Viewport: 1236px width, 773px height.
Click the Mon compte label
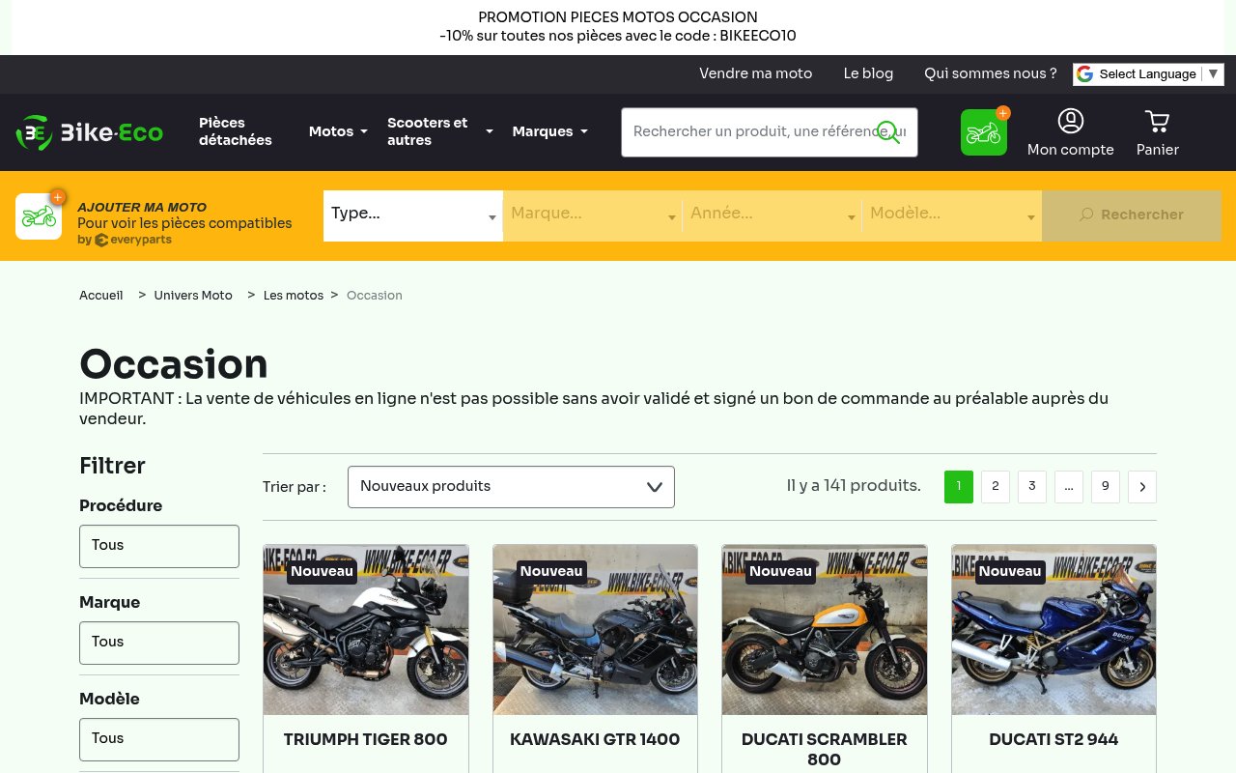click(1070, 150)
